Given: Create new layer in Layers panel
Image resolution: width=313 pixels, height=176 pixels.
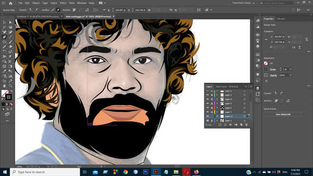Looking at the screenshot, I should tap(241, 125).
